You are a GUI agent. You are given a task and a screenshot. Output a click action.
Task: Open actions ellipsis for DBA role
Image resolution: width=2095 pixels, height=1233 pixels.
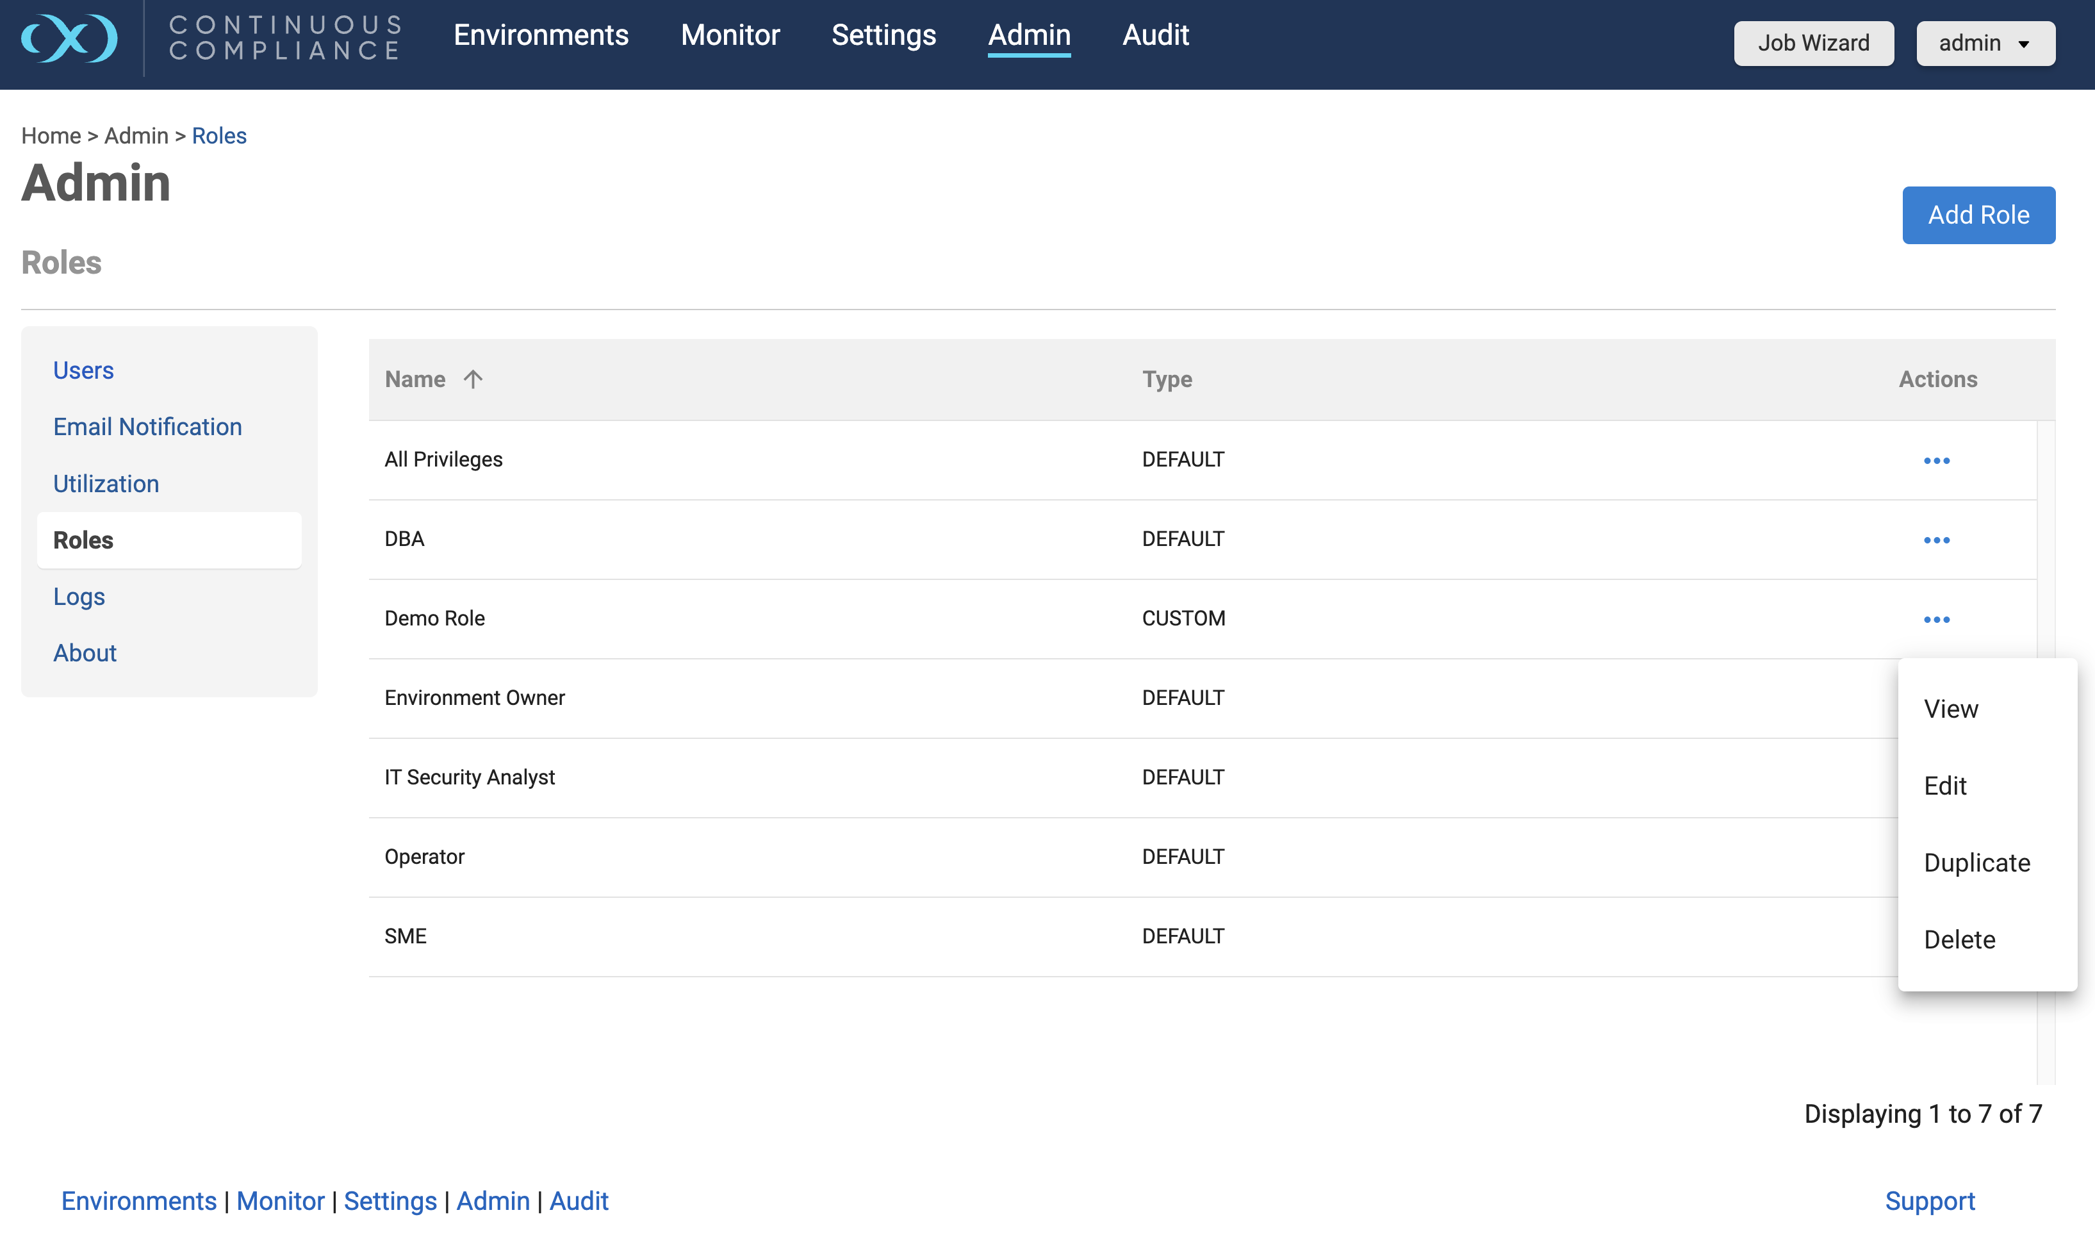click(1936, 540)
